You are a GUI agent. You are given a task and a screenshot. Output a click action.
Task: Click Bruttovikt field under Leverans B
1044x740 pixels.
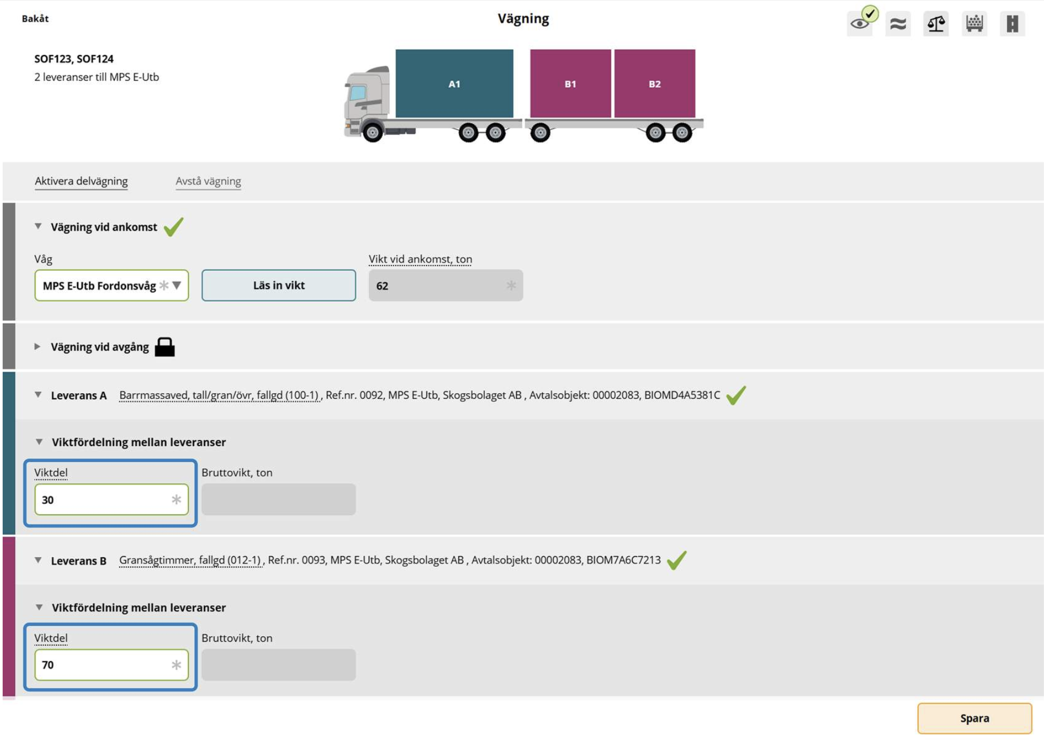point(278,665)
